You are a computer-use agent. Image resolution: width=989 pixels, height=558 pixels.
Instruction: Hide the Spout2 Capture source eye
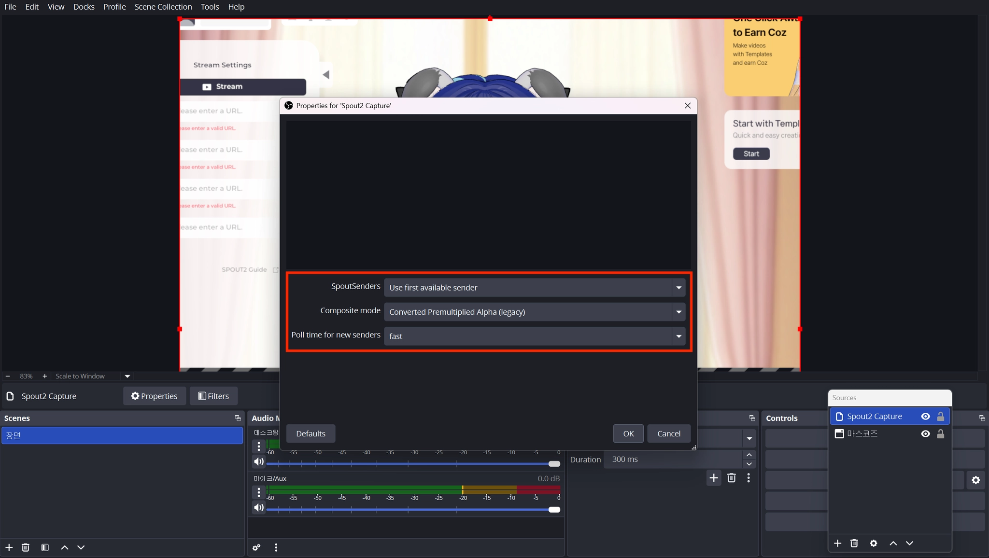coord(925,416)
